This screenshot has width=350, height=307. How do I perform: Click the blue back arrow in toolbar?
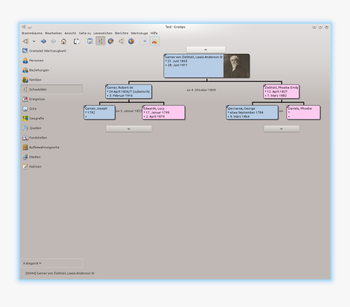pyautogui.click(x=44, y=41)
